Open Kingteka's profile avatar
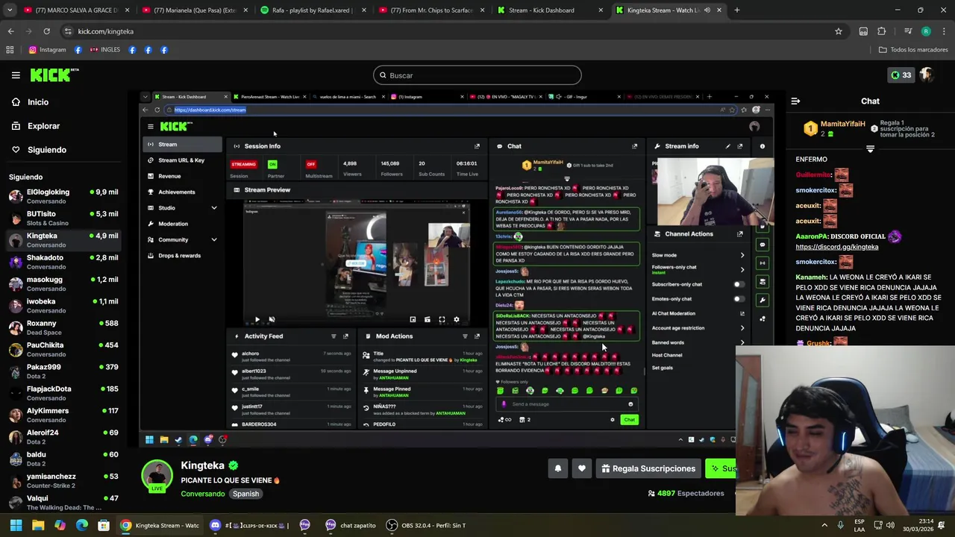This screenshot has width=955, height=537. (x=157, y=477)
